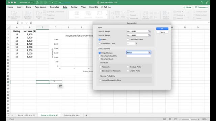Check the Standardized Residuals checkbox
Image resolution: width=216 pixels, height=121 pixels.
(x=100, y=71)
